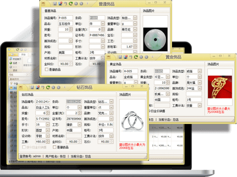Adjust the 金重(克) stepper in 钻石饰品 window
This screenshot has height=177, width=237.
pyautogui.click(x=80, y=113)
